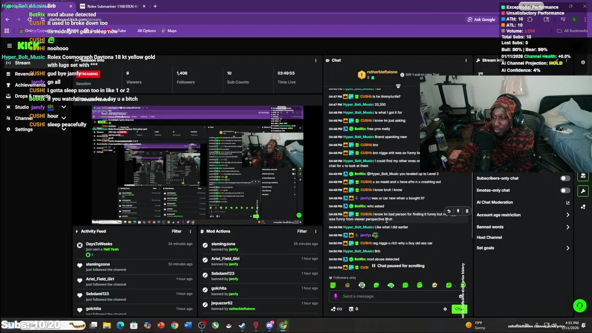Click rathebleftalone gift sub banner in chat
Screen dimensions: 592x333
(398, 74)
